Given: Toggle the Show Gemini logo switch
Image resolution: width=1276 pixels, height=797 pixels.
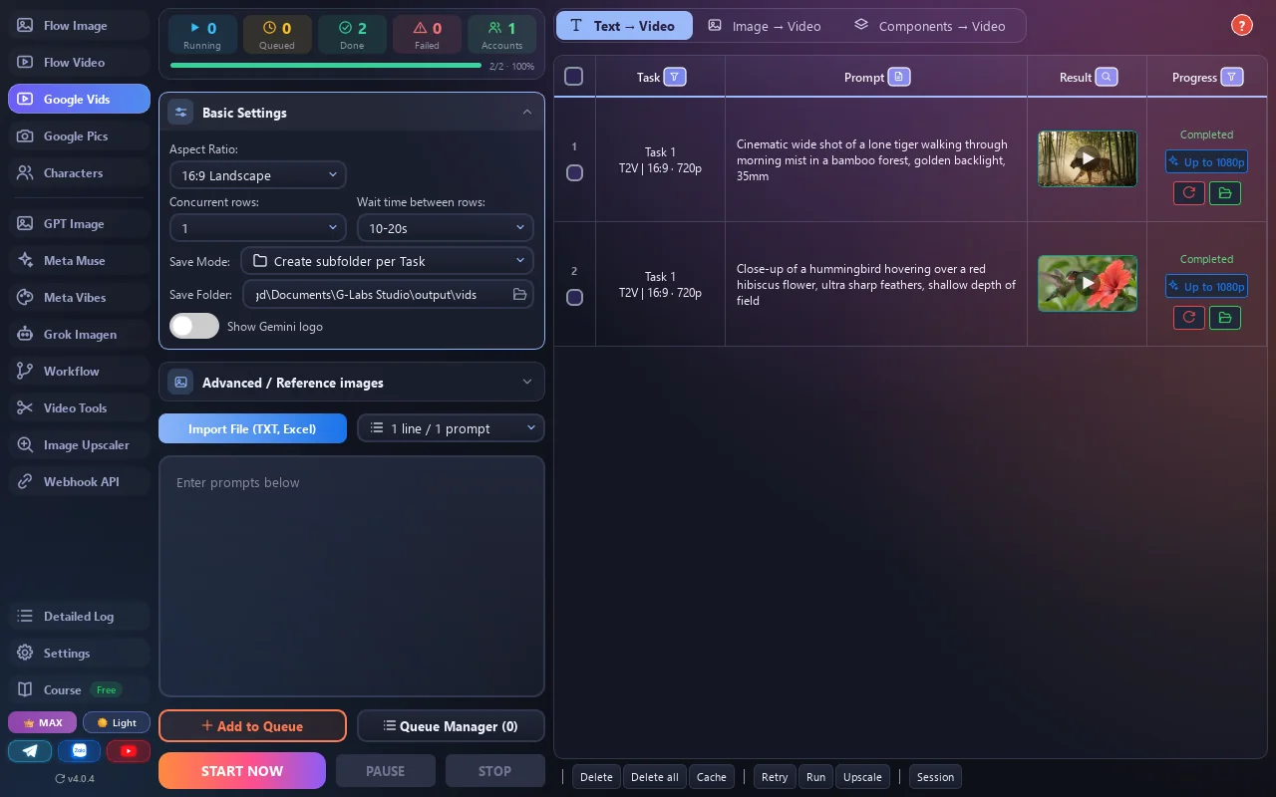Looking at the screenshot, I should pos(194,326).
